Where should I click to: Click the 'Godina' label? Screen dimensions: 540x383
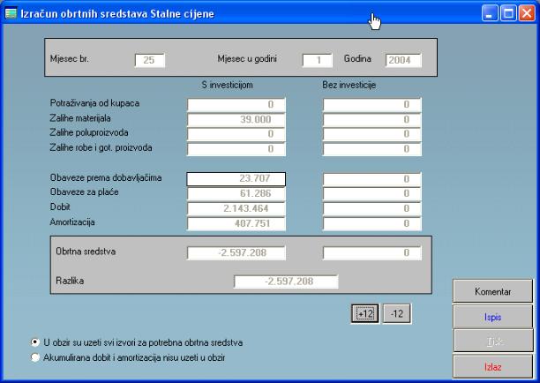click(357, 59)
